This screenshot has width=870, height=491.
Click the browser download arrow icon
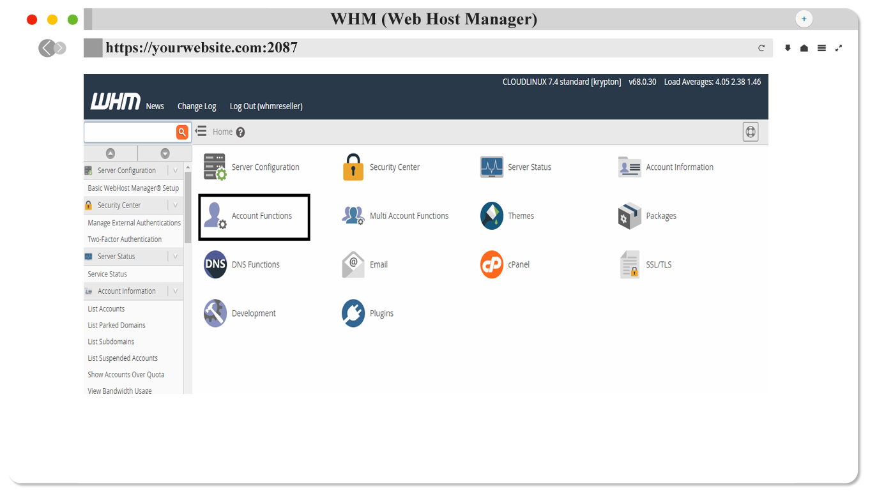[x=788, y=48]
